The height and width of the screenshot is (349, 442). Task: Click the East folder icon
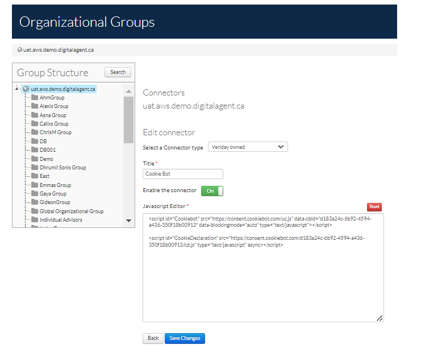click(35, 176)
